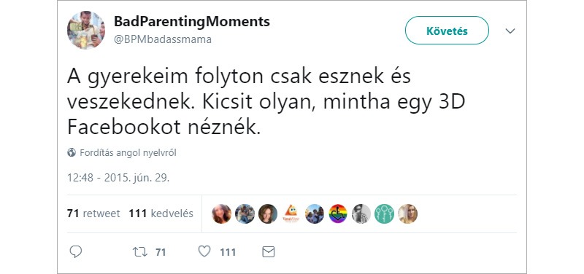
Task: Click the reply speech bubble icon
Action: 76,251
